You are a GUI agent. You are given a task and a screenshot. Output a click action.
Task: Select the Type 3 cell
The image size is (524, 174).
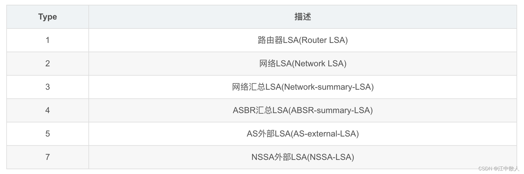click(x=47, y=87)
